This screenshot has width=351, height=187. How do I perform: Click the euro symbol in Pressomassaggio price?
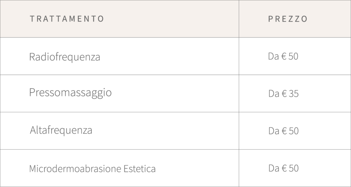pyautogui.click(x=284, y=94)
